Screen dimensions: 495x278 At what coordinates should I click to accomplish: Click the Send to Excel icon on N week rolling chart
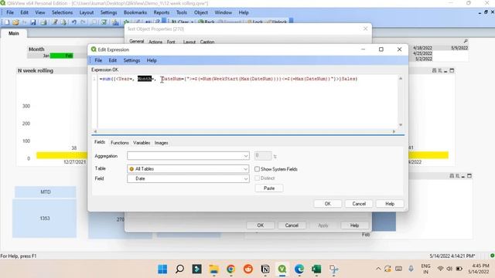coord(440,70)
